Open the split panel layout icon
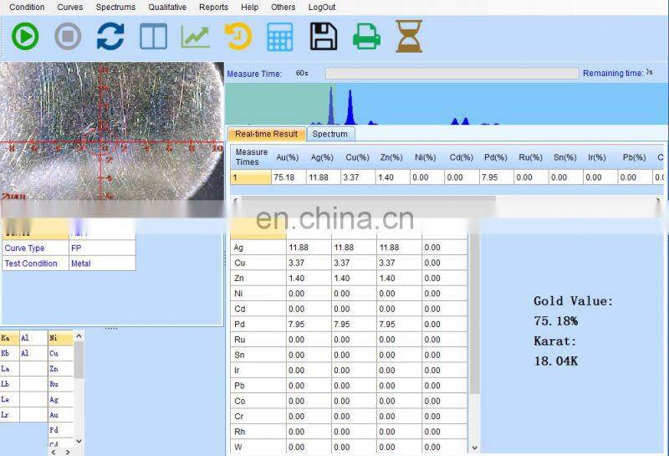This screenshot has height=456, width=669. tap(153, 37)
